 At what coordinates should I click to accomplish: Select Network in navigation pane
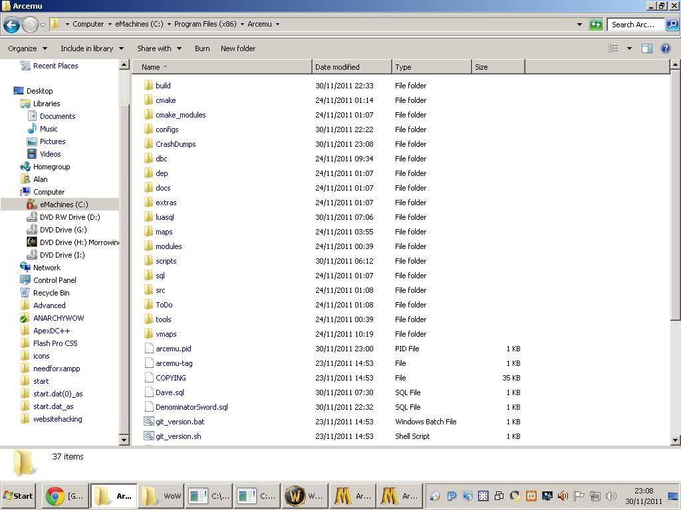[47, 268]
